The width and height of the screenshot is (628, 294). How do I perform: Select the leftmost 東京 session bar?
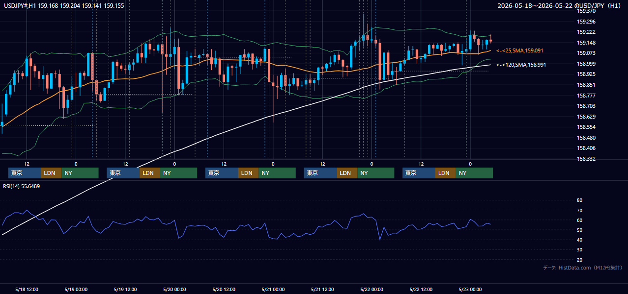tap(25, 173)
